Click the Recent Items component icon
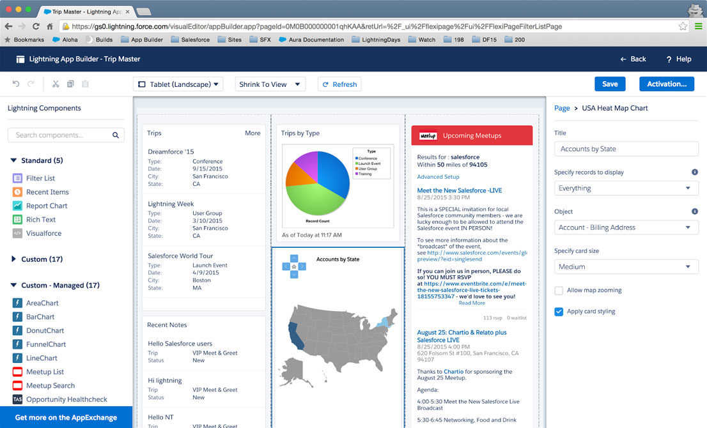707x428 pixels. pos(17,192)
